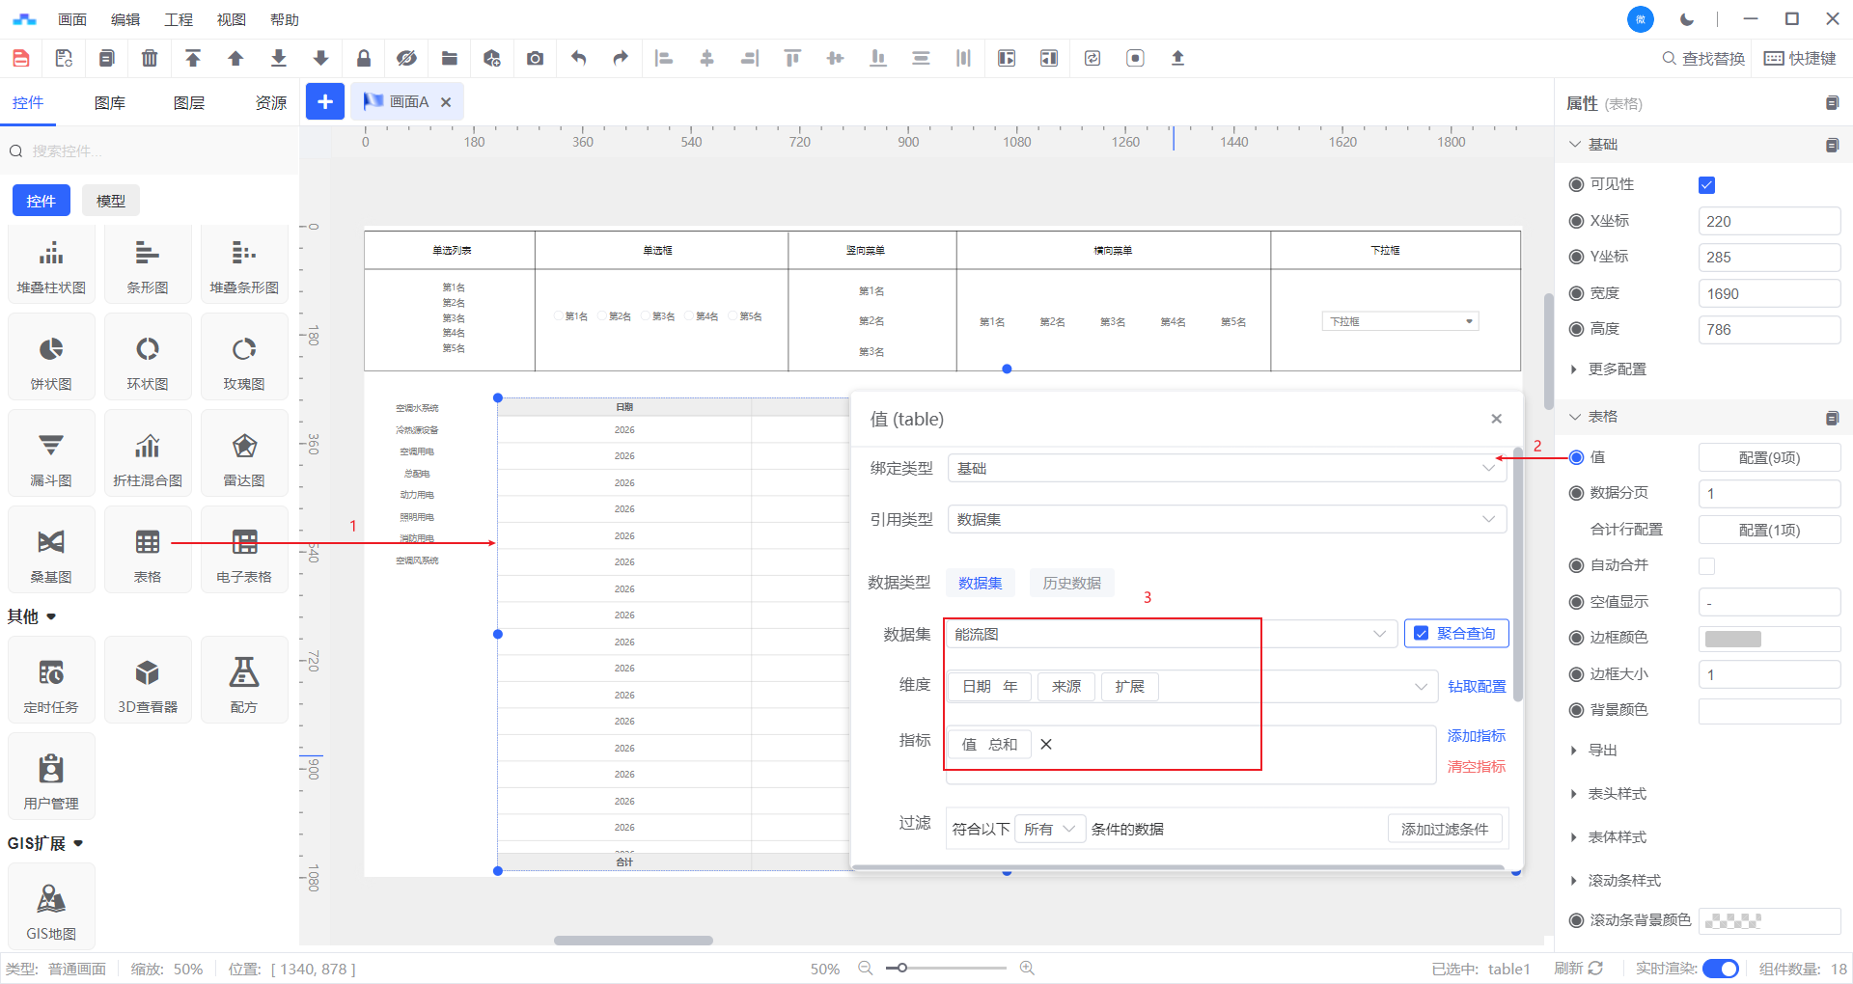Open the 引用类型 dropdown
The height and width of the screenshot is (984, 1853).
click(x=1226, y=519)
